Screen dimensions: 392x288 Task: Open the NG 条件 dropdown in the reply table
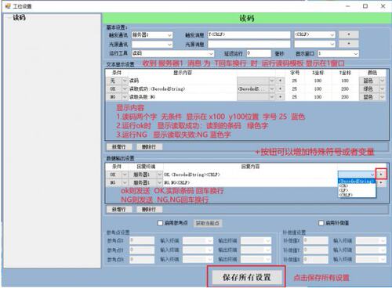click(x=117, y=182)
